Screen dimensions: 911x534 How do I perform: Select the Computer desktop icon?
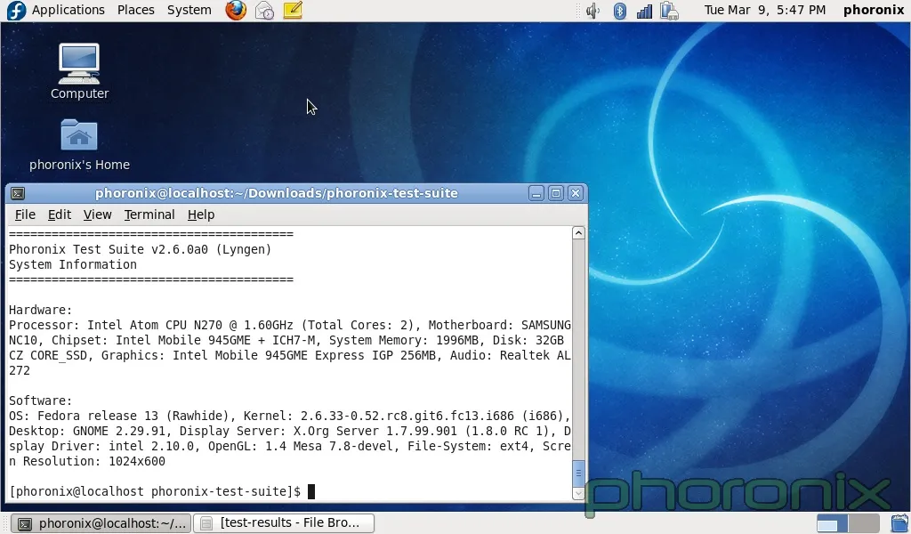coord(79,71)
